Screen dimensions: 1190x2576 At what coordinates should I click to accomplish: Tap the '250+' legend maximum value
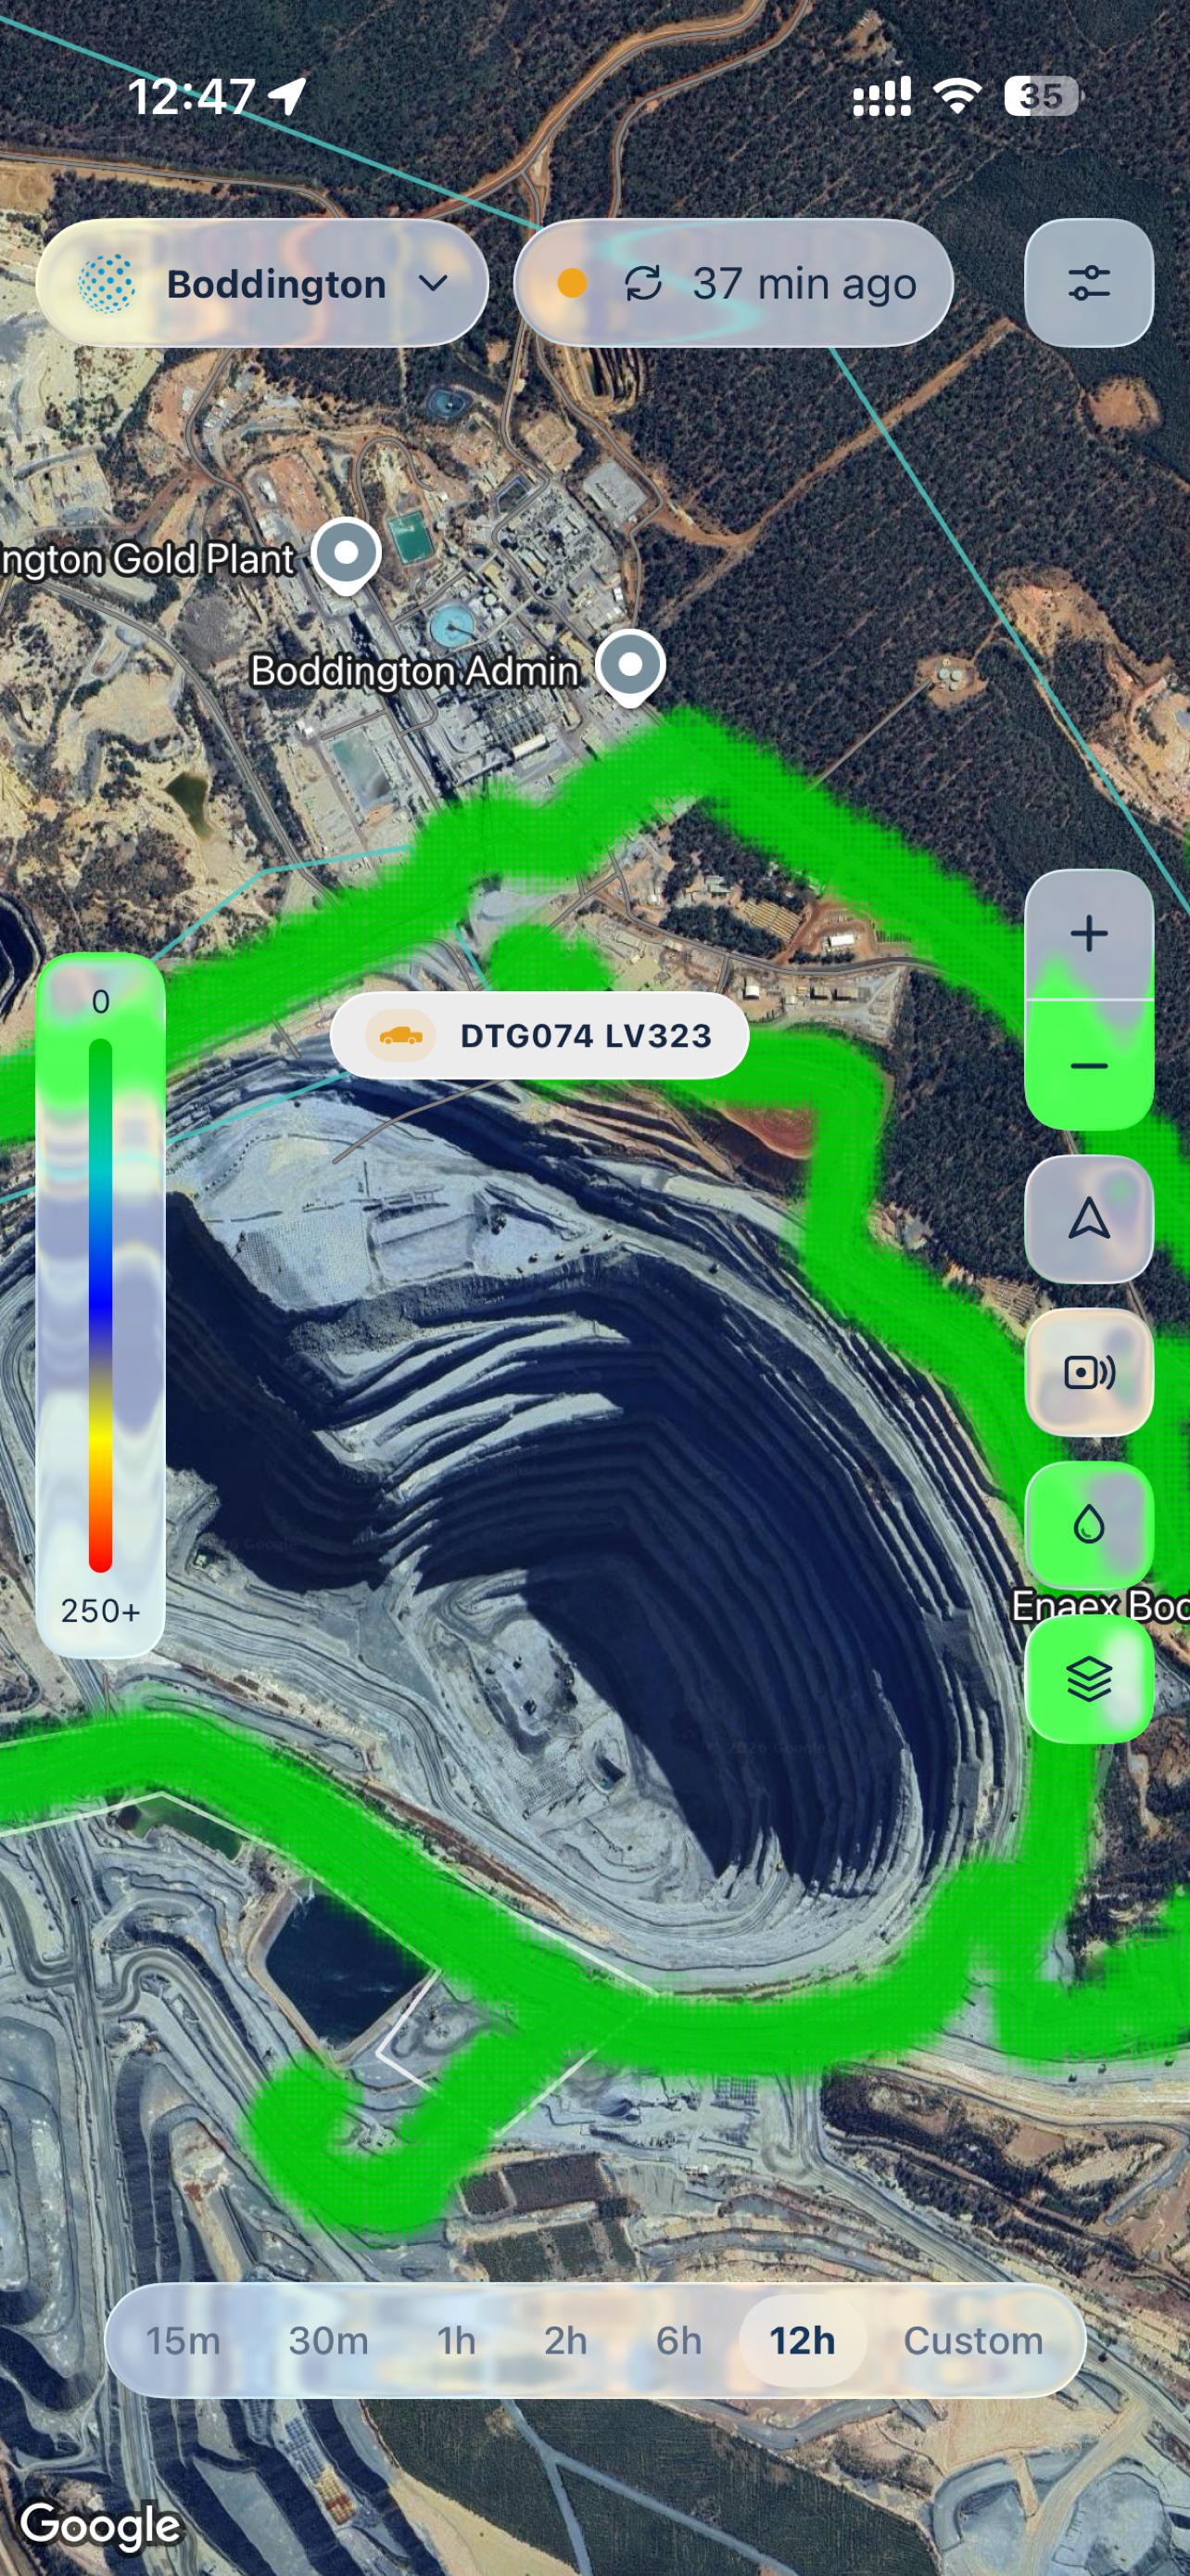click(x=100, y=1611)
